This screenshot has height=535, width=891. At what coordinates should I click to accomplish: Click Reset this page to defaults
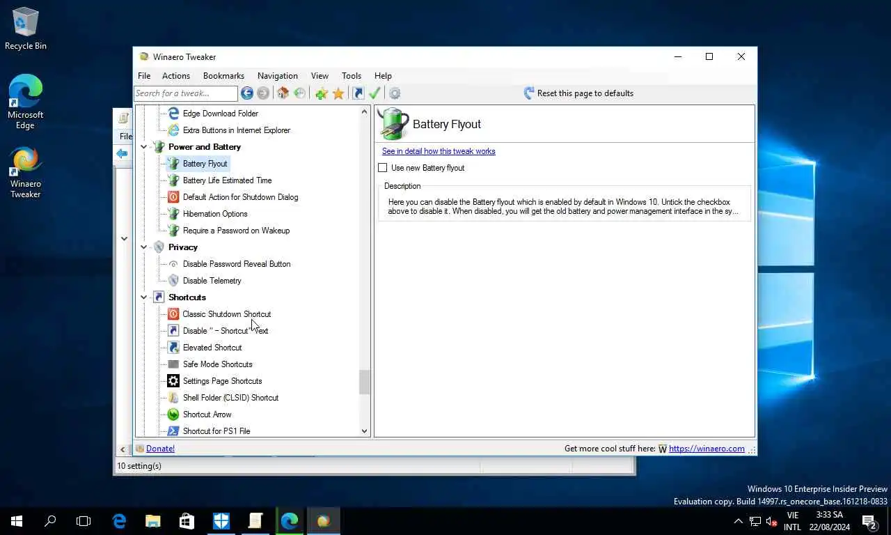point(578,93)
